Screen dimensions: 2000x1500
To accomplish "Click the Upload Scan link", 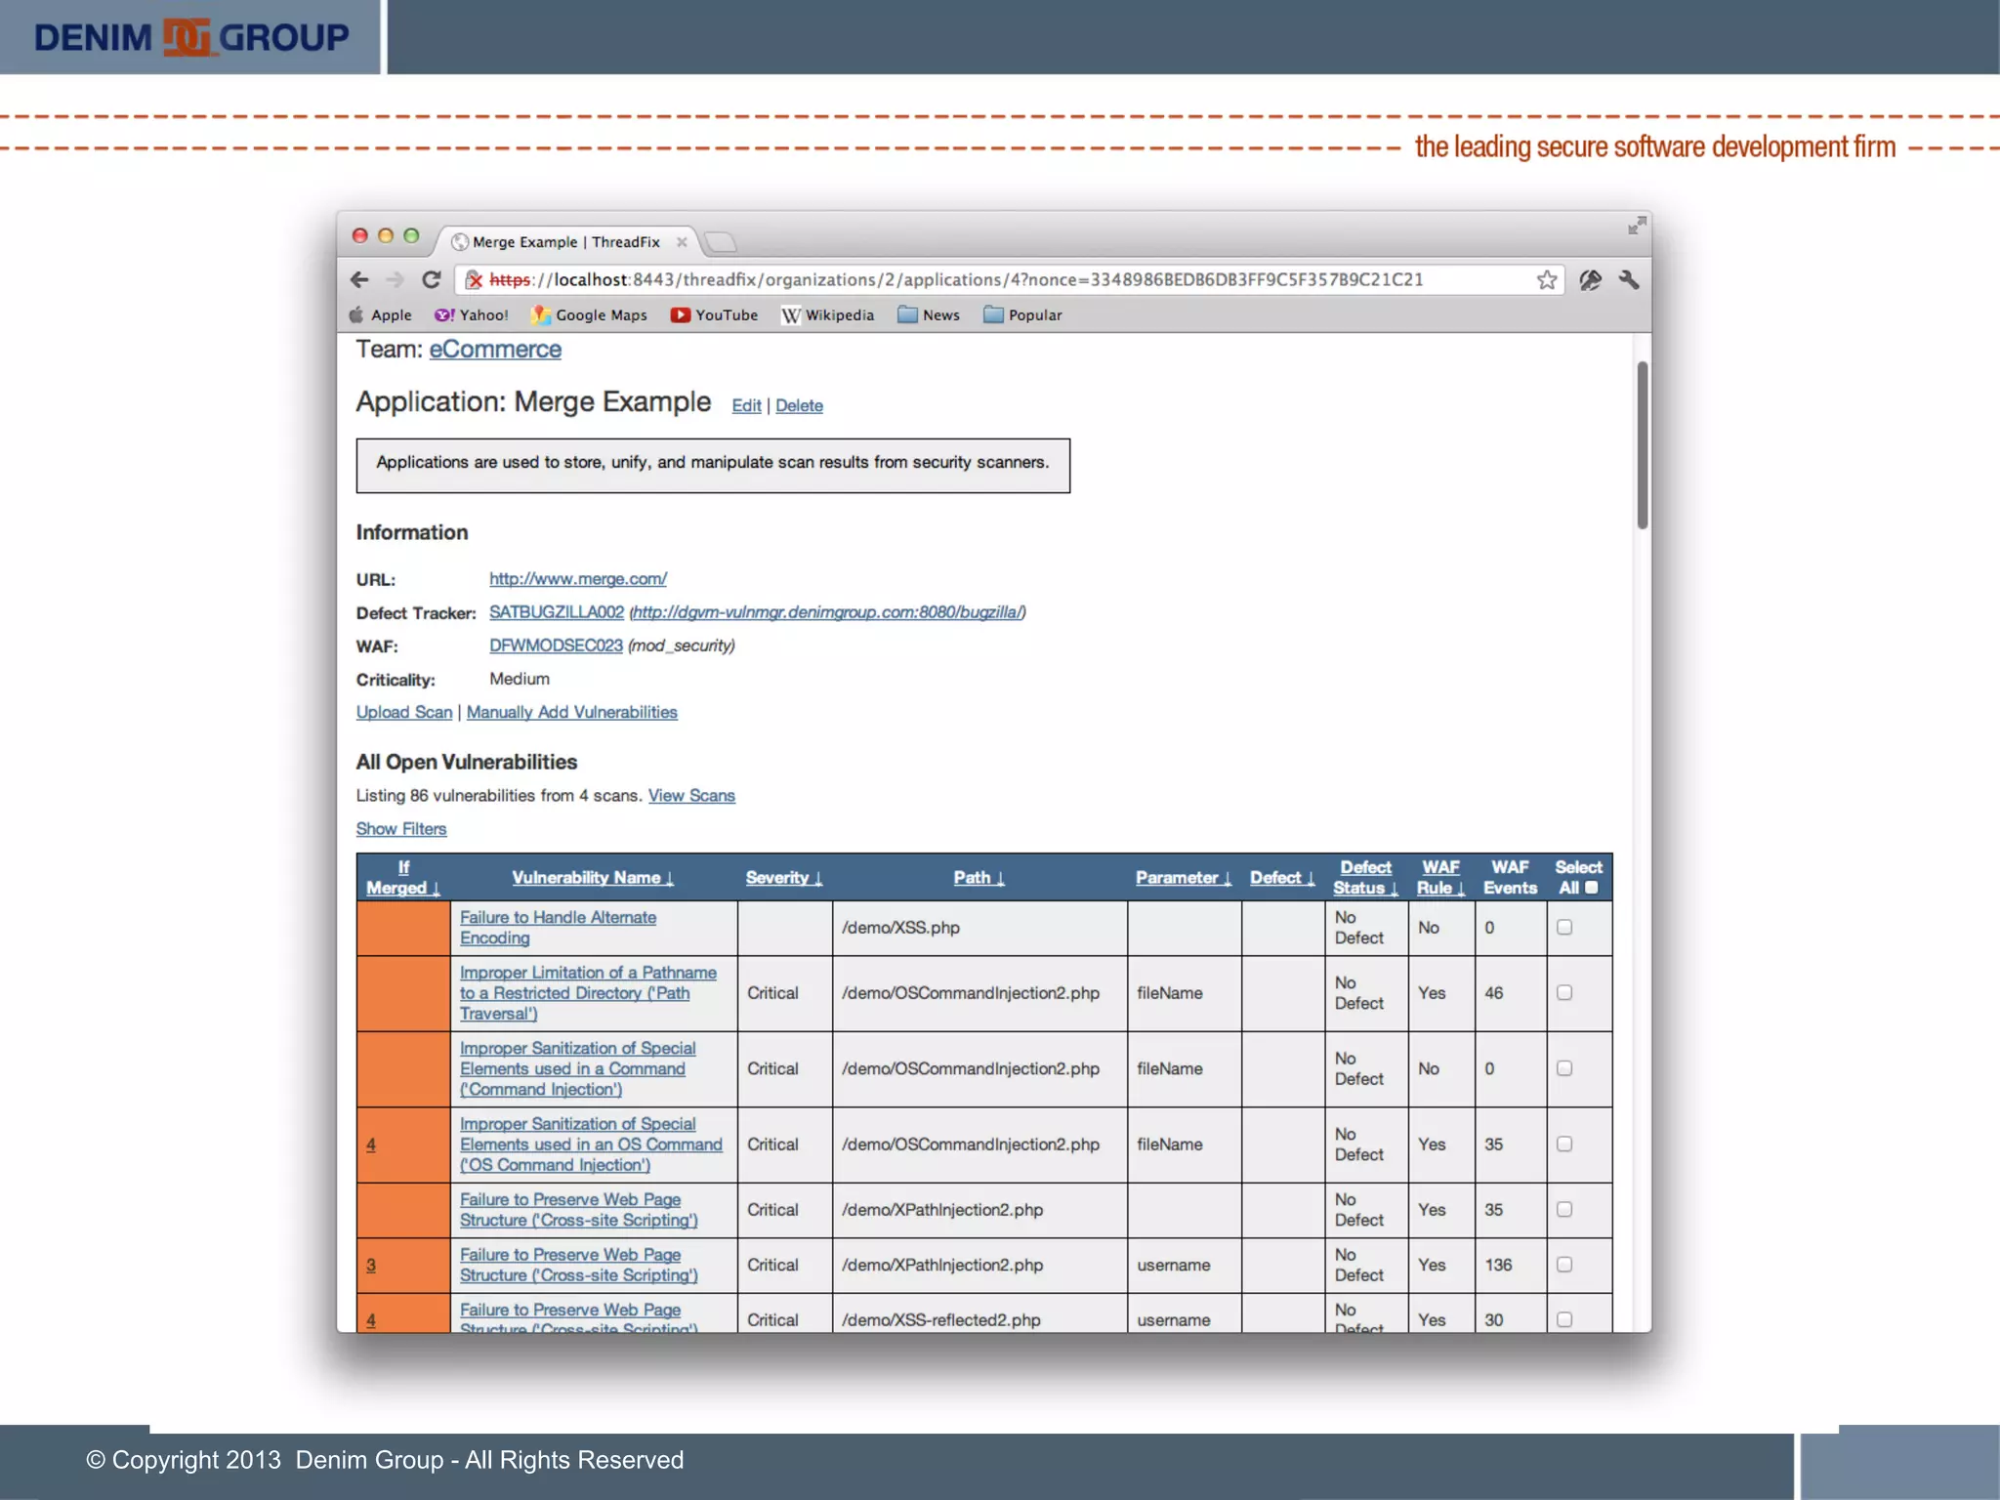I will point(403,713).
